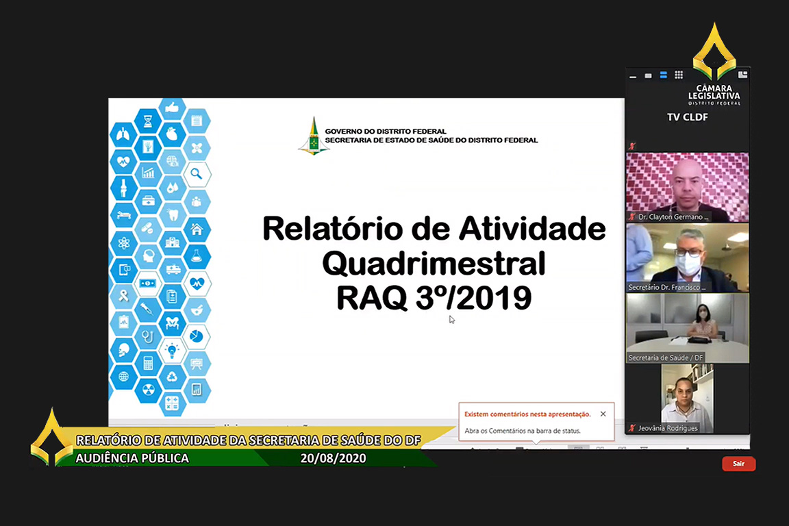Click the magnifying glass hexagon icon
This screenshot has height=526, width=789.
[x=197, y=174]
